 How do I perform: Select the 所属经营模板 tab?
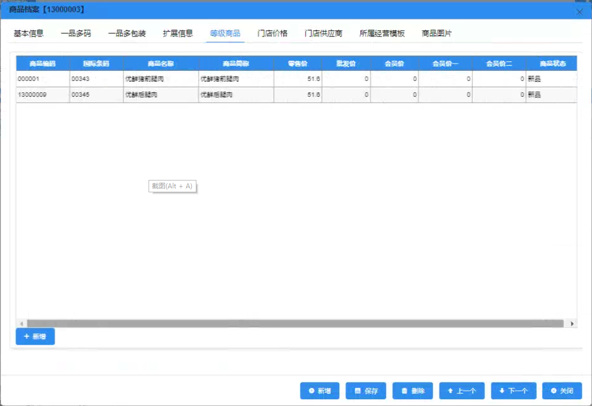click(x=382, y=33)
